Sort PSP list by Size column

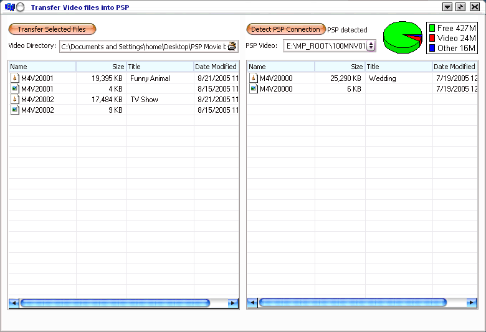coord(340,67)
